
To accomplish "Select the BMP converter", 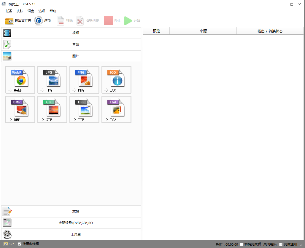I will coord(20,109).
